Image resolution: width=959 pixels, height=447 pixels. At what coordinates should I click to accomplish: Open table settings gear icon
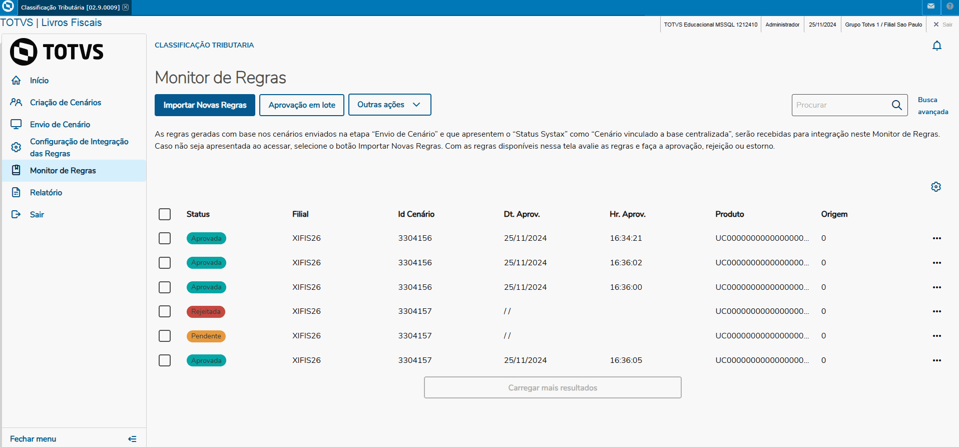(936, 187)
